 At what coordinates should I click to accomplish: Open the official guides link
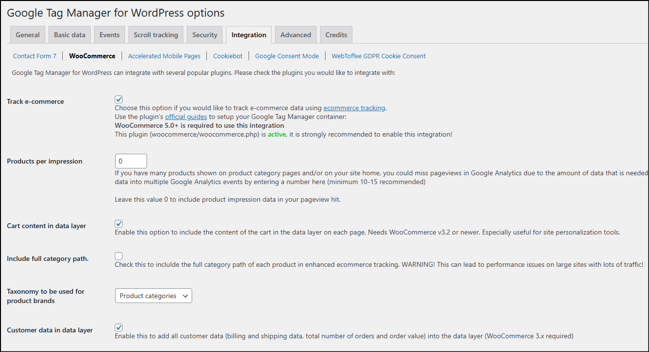[186, 117]
